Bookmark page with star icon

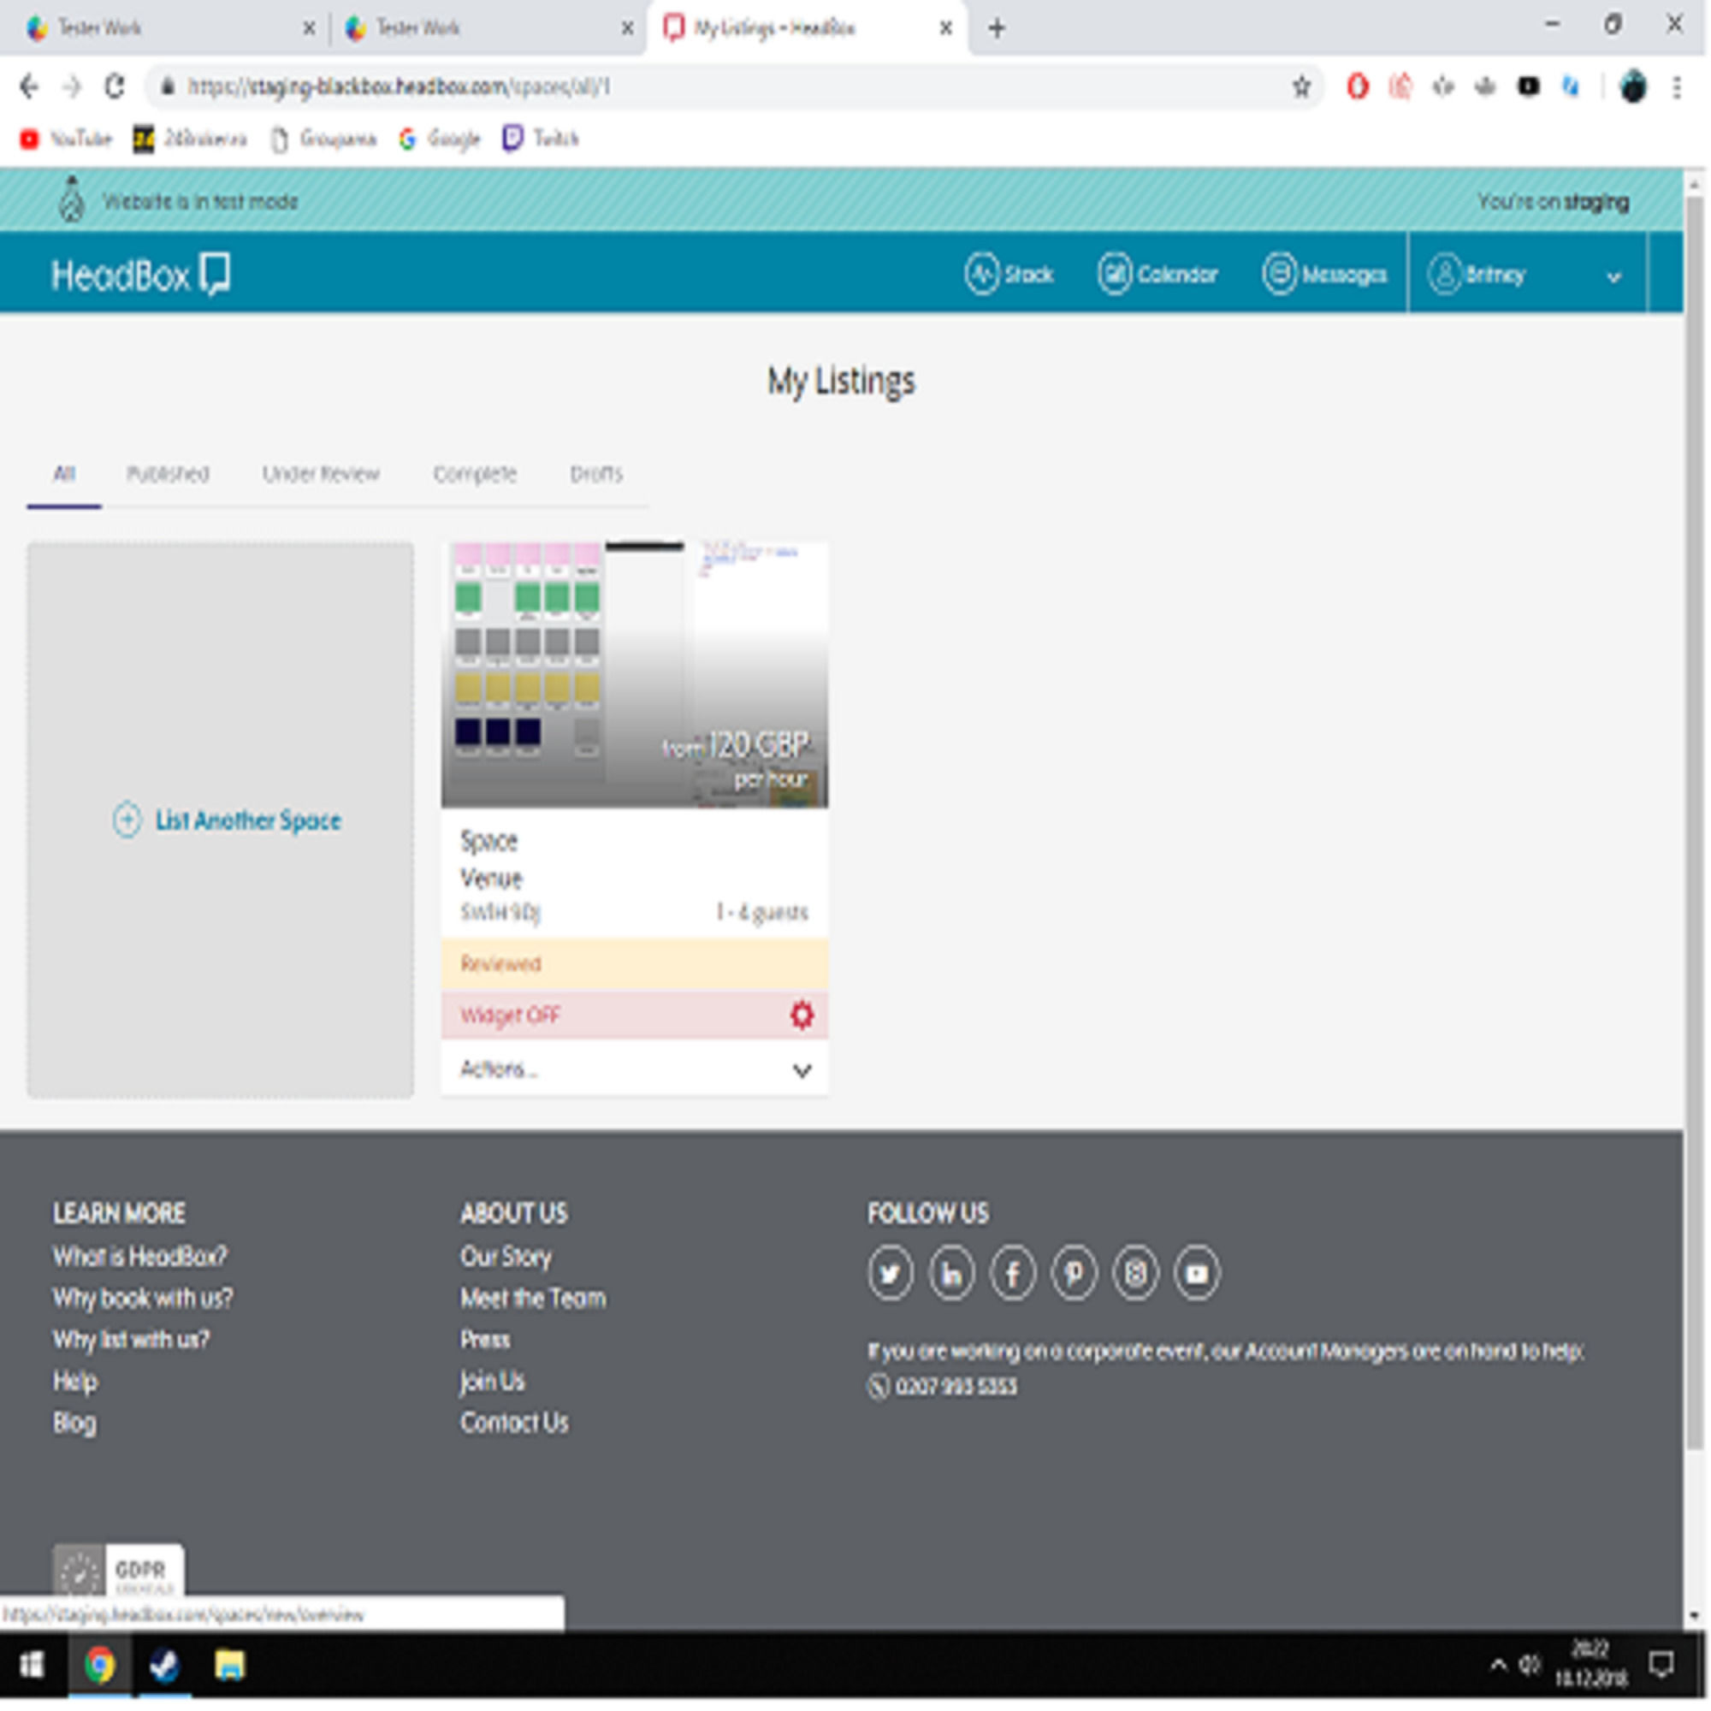click(x=1301, y=86)
